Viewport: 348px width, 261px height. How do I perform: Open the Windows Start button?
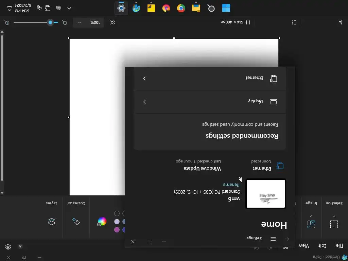pyautogui.click(x=226, y=8)
